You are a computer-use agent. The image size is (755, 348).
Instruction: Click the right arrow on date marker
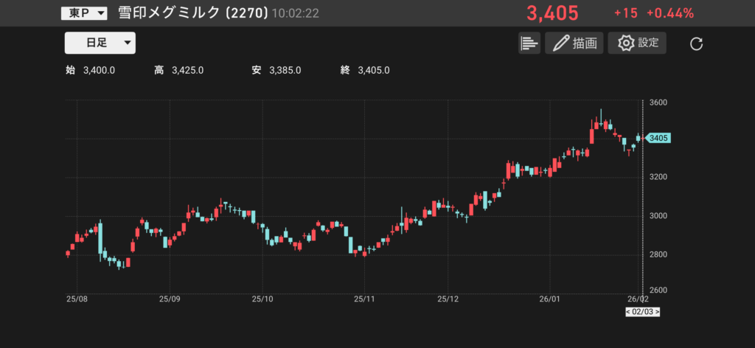click(656, 313)
